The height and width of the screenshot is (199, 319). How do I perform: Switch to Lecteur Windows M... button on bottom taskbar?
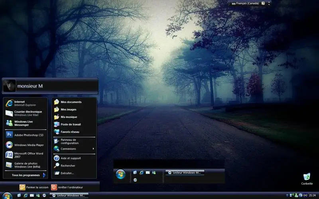point(69,195)
